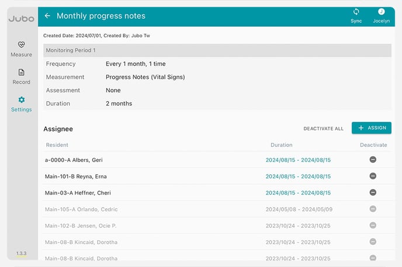Click Progress Notes (Vital Signs) measurement value
This screenshot has width=402, height=267.
pyautogui.click(x=145, y=77)
